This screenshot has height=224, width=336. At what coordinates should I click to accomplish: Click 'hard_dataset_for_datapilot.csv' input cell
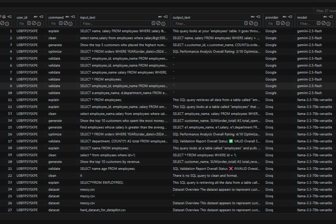tap(103, 210)
